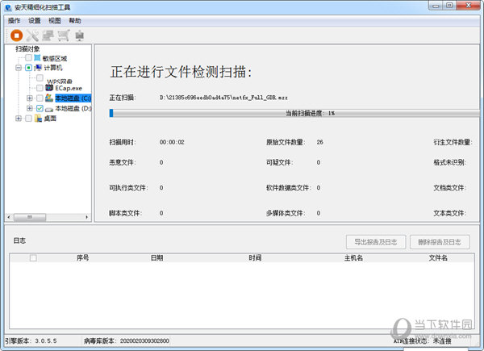Click the 日志 section label
484x351 pixels.
click(19, 240)
